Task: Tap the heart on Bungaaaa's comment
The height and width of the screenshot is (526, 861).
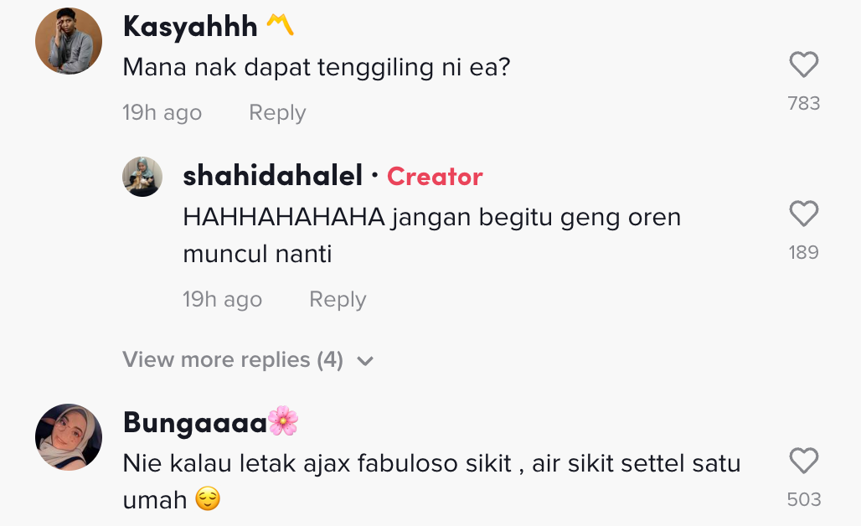Action: (x=803, y=462)
